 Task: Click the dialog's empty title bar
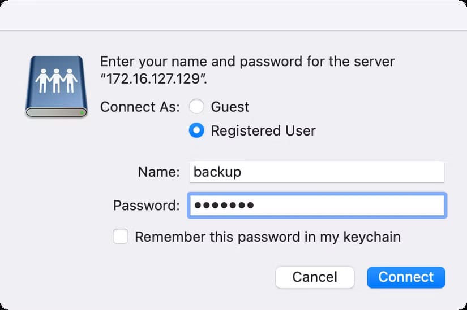coord(233,15)
